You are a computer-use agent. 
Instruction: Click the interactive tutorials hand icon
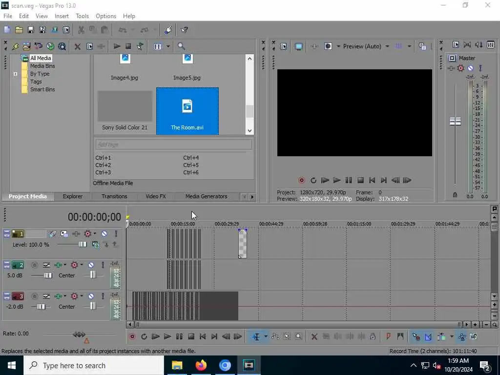(x=168, y=30)
